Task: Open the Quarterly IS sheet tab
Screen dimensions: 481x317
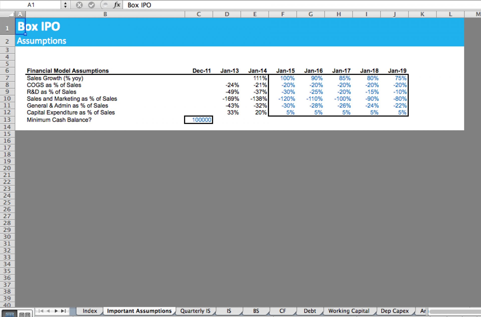Action: point(195,311)
